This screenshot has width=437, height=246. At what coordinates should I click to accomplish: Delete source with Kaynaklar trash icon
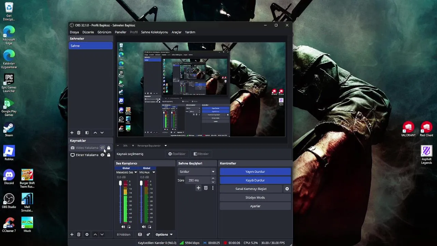pos(79,234)
